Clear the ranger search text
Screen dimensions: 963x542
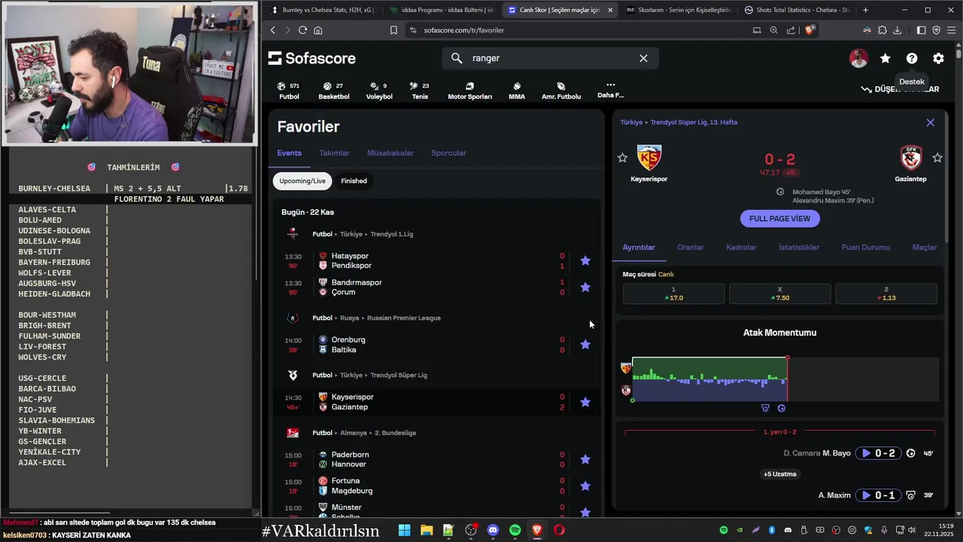tap(643, 58)
